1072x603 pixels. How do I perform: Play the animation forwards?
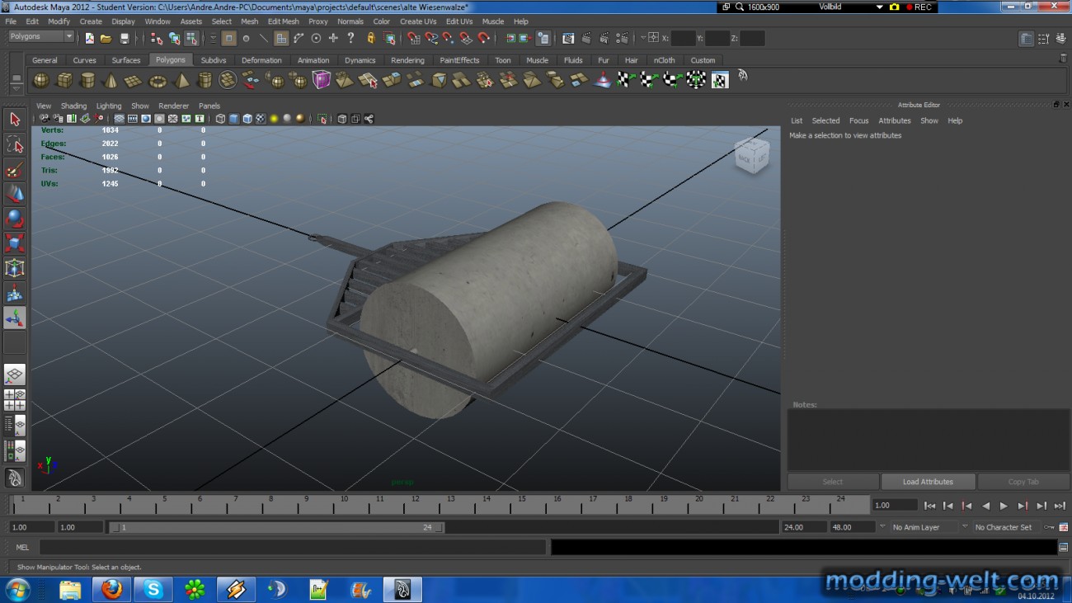coord(1004,506)
